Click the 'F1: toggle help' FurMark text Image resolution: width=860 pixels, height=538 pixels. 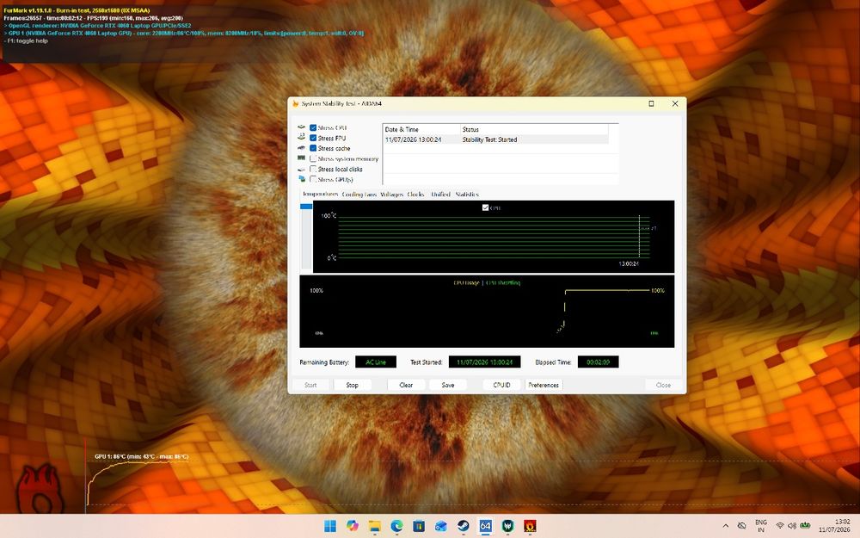pos(27,40)
